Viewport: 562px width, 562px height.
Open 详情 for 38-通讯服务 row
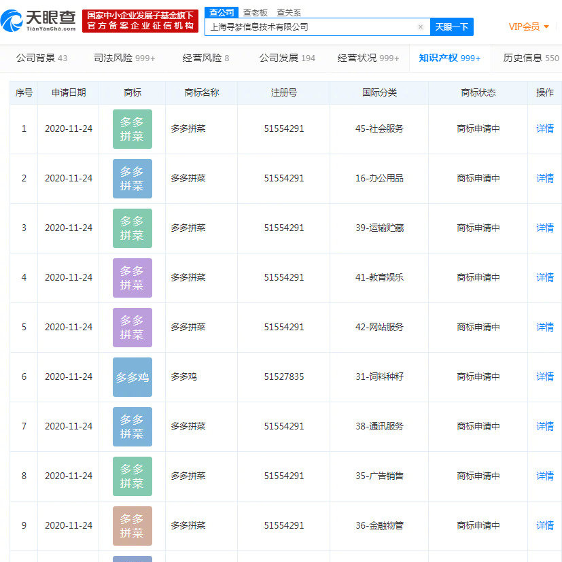click(x=545, y=426)
